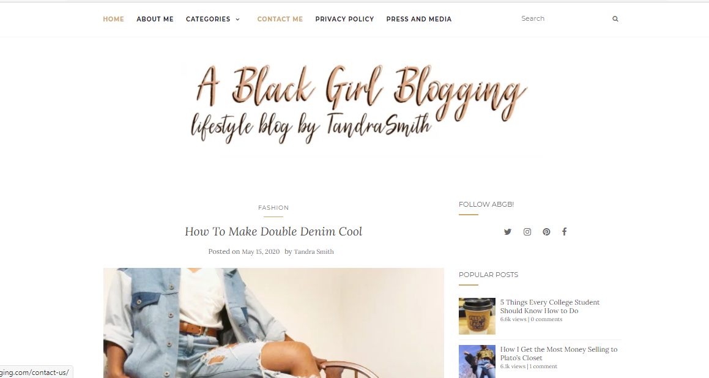The height and width of the screenshot is (378, 709).
Task: Click the Tandra Smith author link
Action: coord(314,251)
